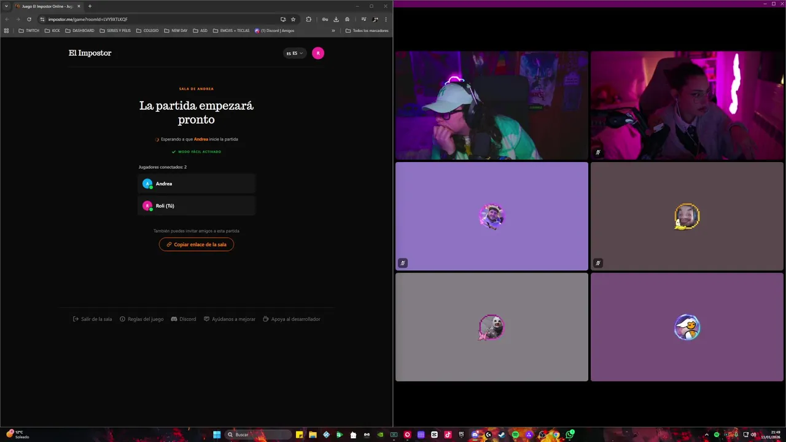Click Apoya al desarrollador link
The width and height of the screenshot is (786, 442).
pos(292,319)
